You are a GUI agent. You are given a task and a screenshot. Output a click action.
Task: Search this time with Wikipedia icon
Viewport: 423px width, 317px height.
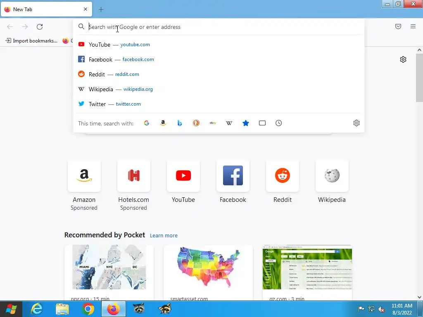(x=229, y=123)
